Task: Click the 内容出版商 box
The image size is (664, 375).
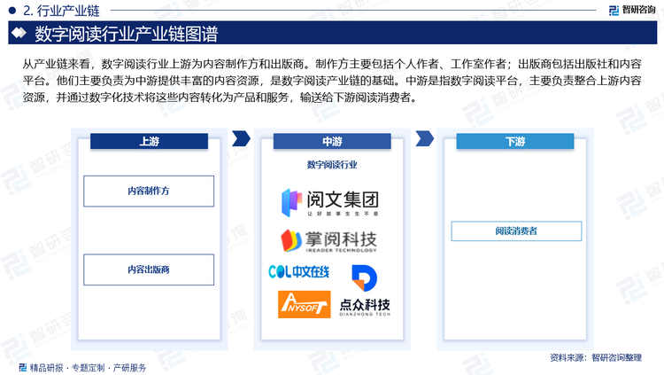Action: click(x=149, y=270)
